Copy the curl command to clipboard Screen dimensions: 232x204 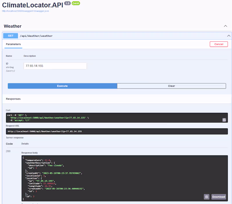[x=224, y=120]
